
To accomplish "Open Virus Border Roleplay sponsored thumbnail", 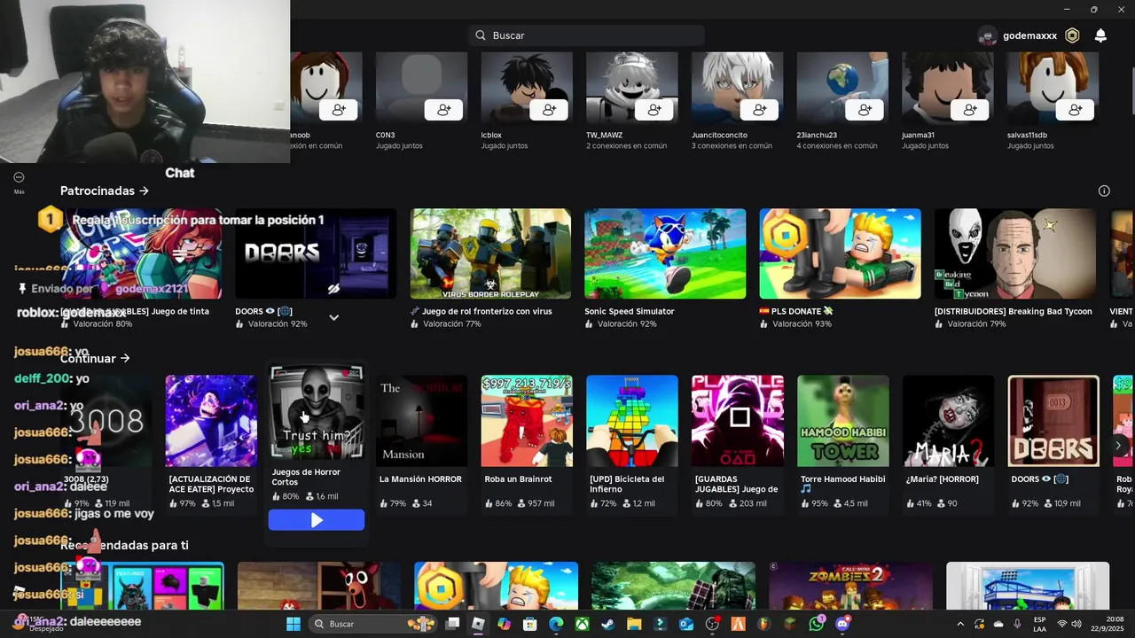I will tap(490, 254).
